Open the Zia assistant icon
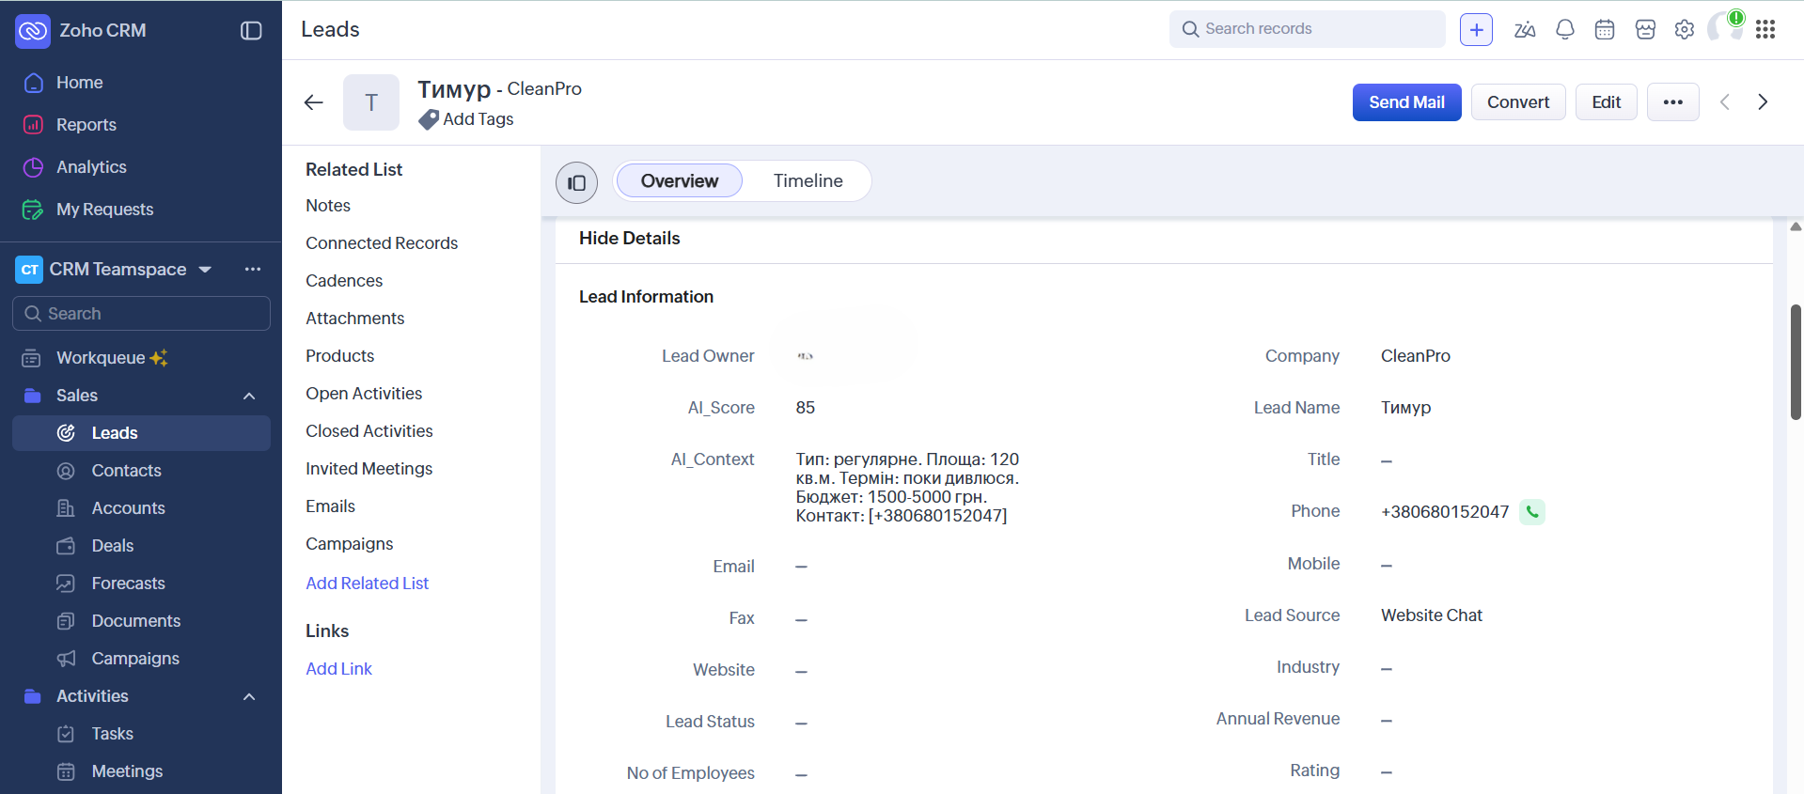The image size is (1804, 794). (x=1525, y=29)
